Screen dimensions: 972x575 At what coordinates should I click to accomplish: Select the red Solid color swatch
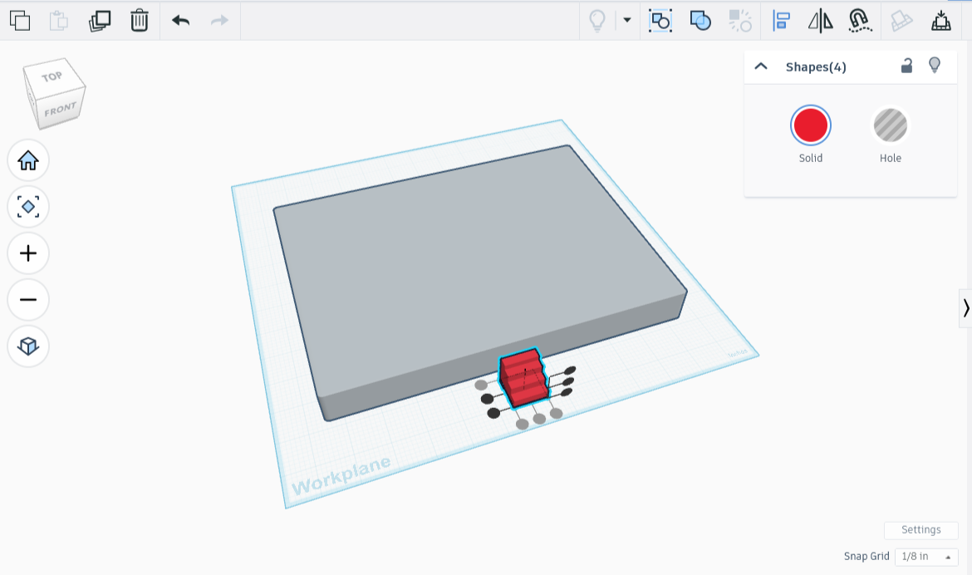tap(810, 125)
